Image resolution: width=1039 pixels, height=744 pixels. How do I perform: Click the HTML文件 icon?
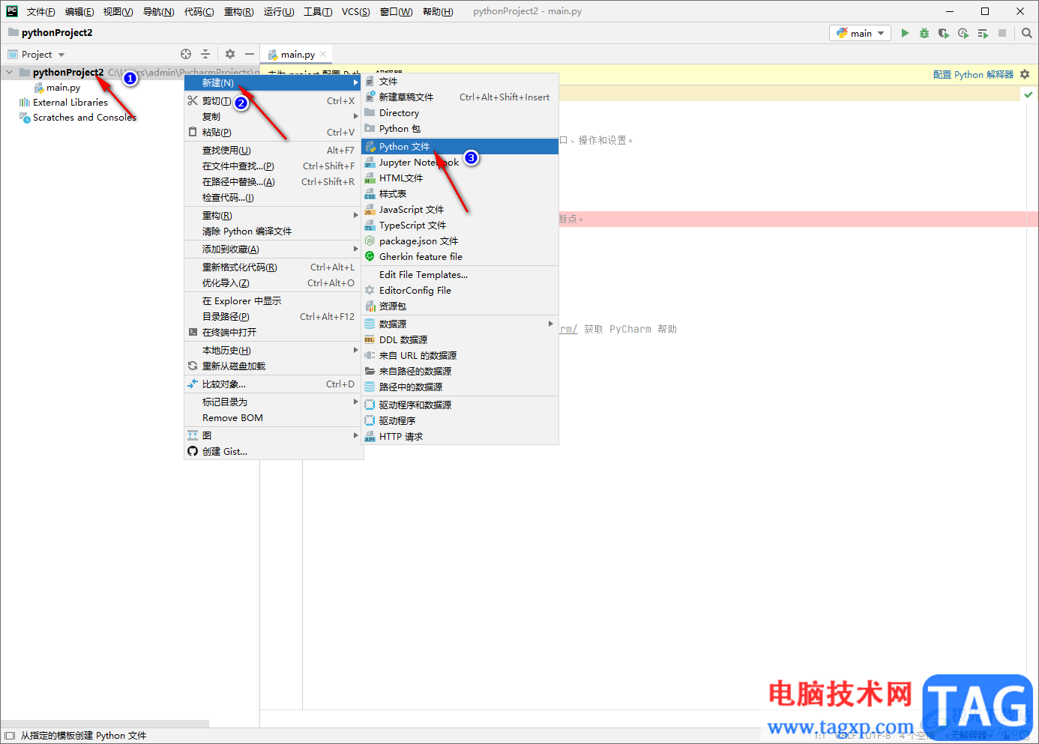tap(370, 178)
